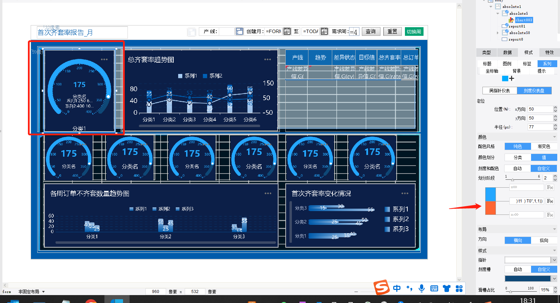This screenshot has height=303, width=560.
Task: Open the 刻度槽 color dropdown
Action: pyautogui.click(x=554, y=279)
